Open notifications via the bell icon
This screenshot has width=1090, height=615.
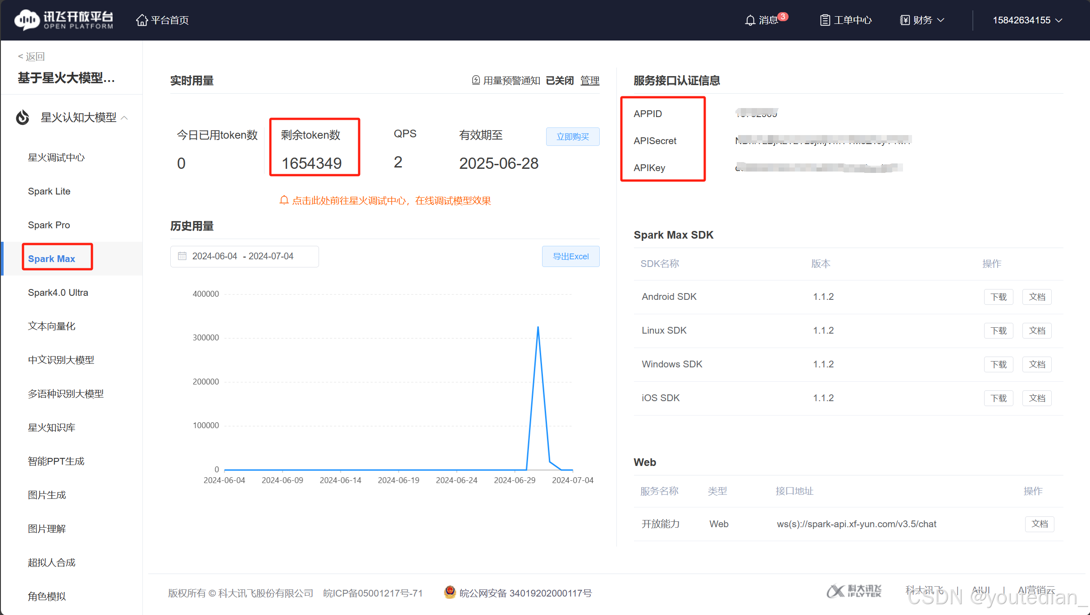click(750, 20)
